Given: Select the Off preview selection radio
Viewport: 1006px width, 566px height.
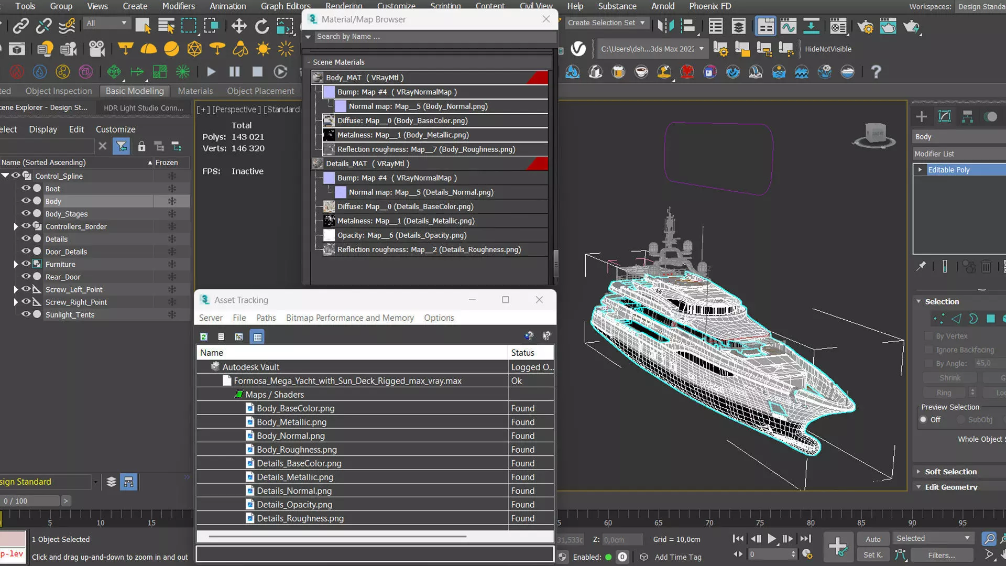Looking at the screenshot, I should (x=923, y=420).
